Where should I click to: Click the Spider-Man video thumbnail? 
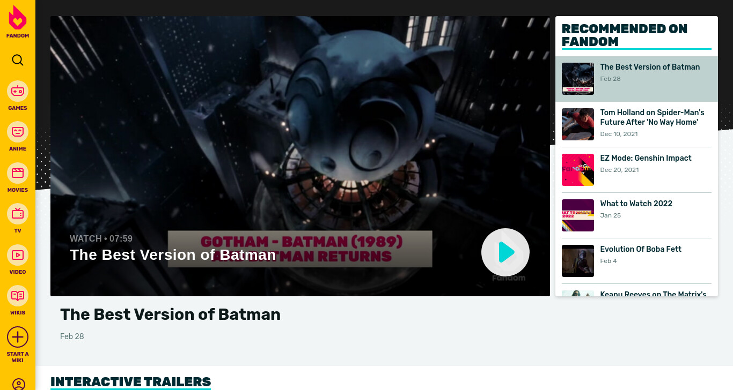click(x=578, y=124)
